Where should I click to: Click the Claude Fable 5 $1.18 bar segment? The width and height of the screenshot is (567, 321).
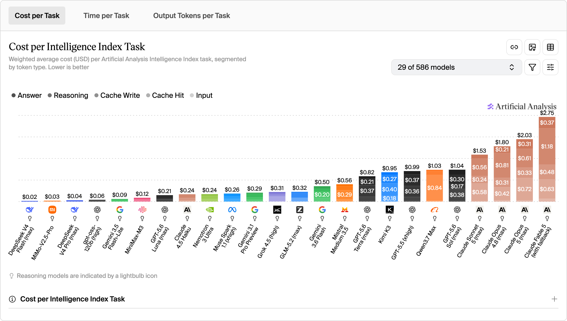pyautogui.click(x=547, y=146)
